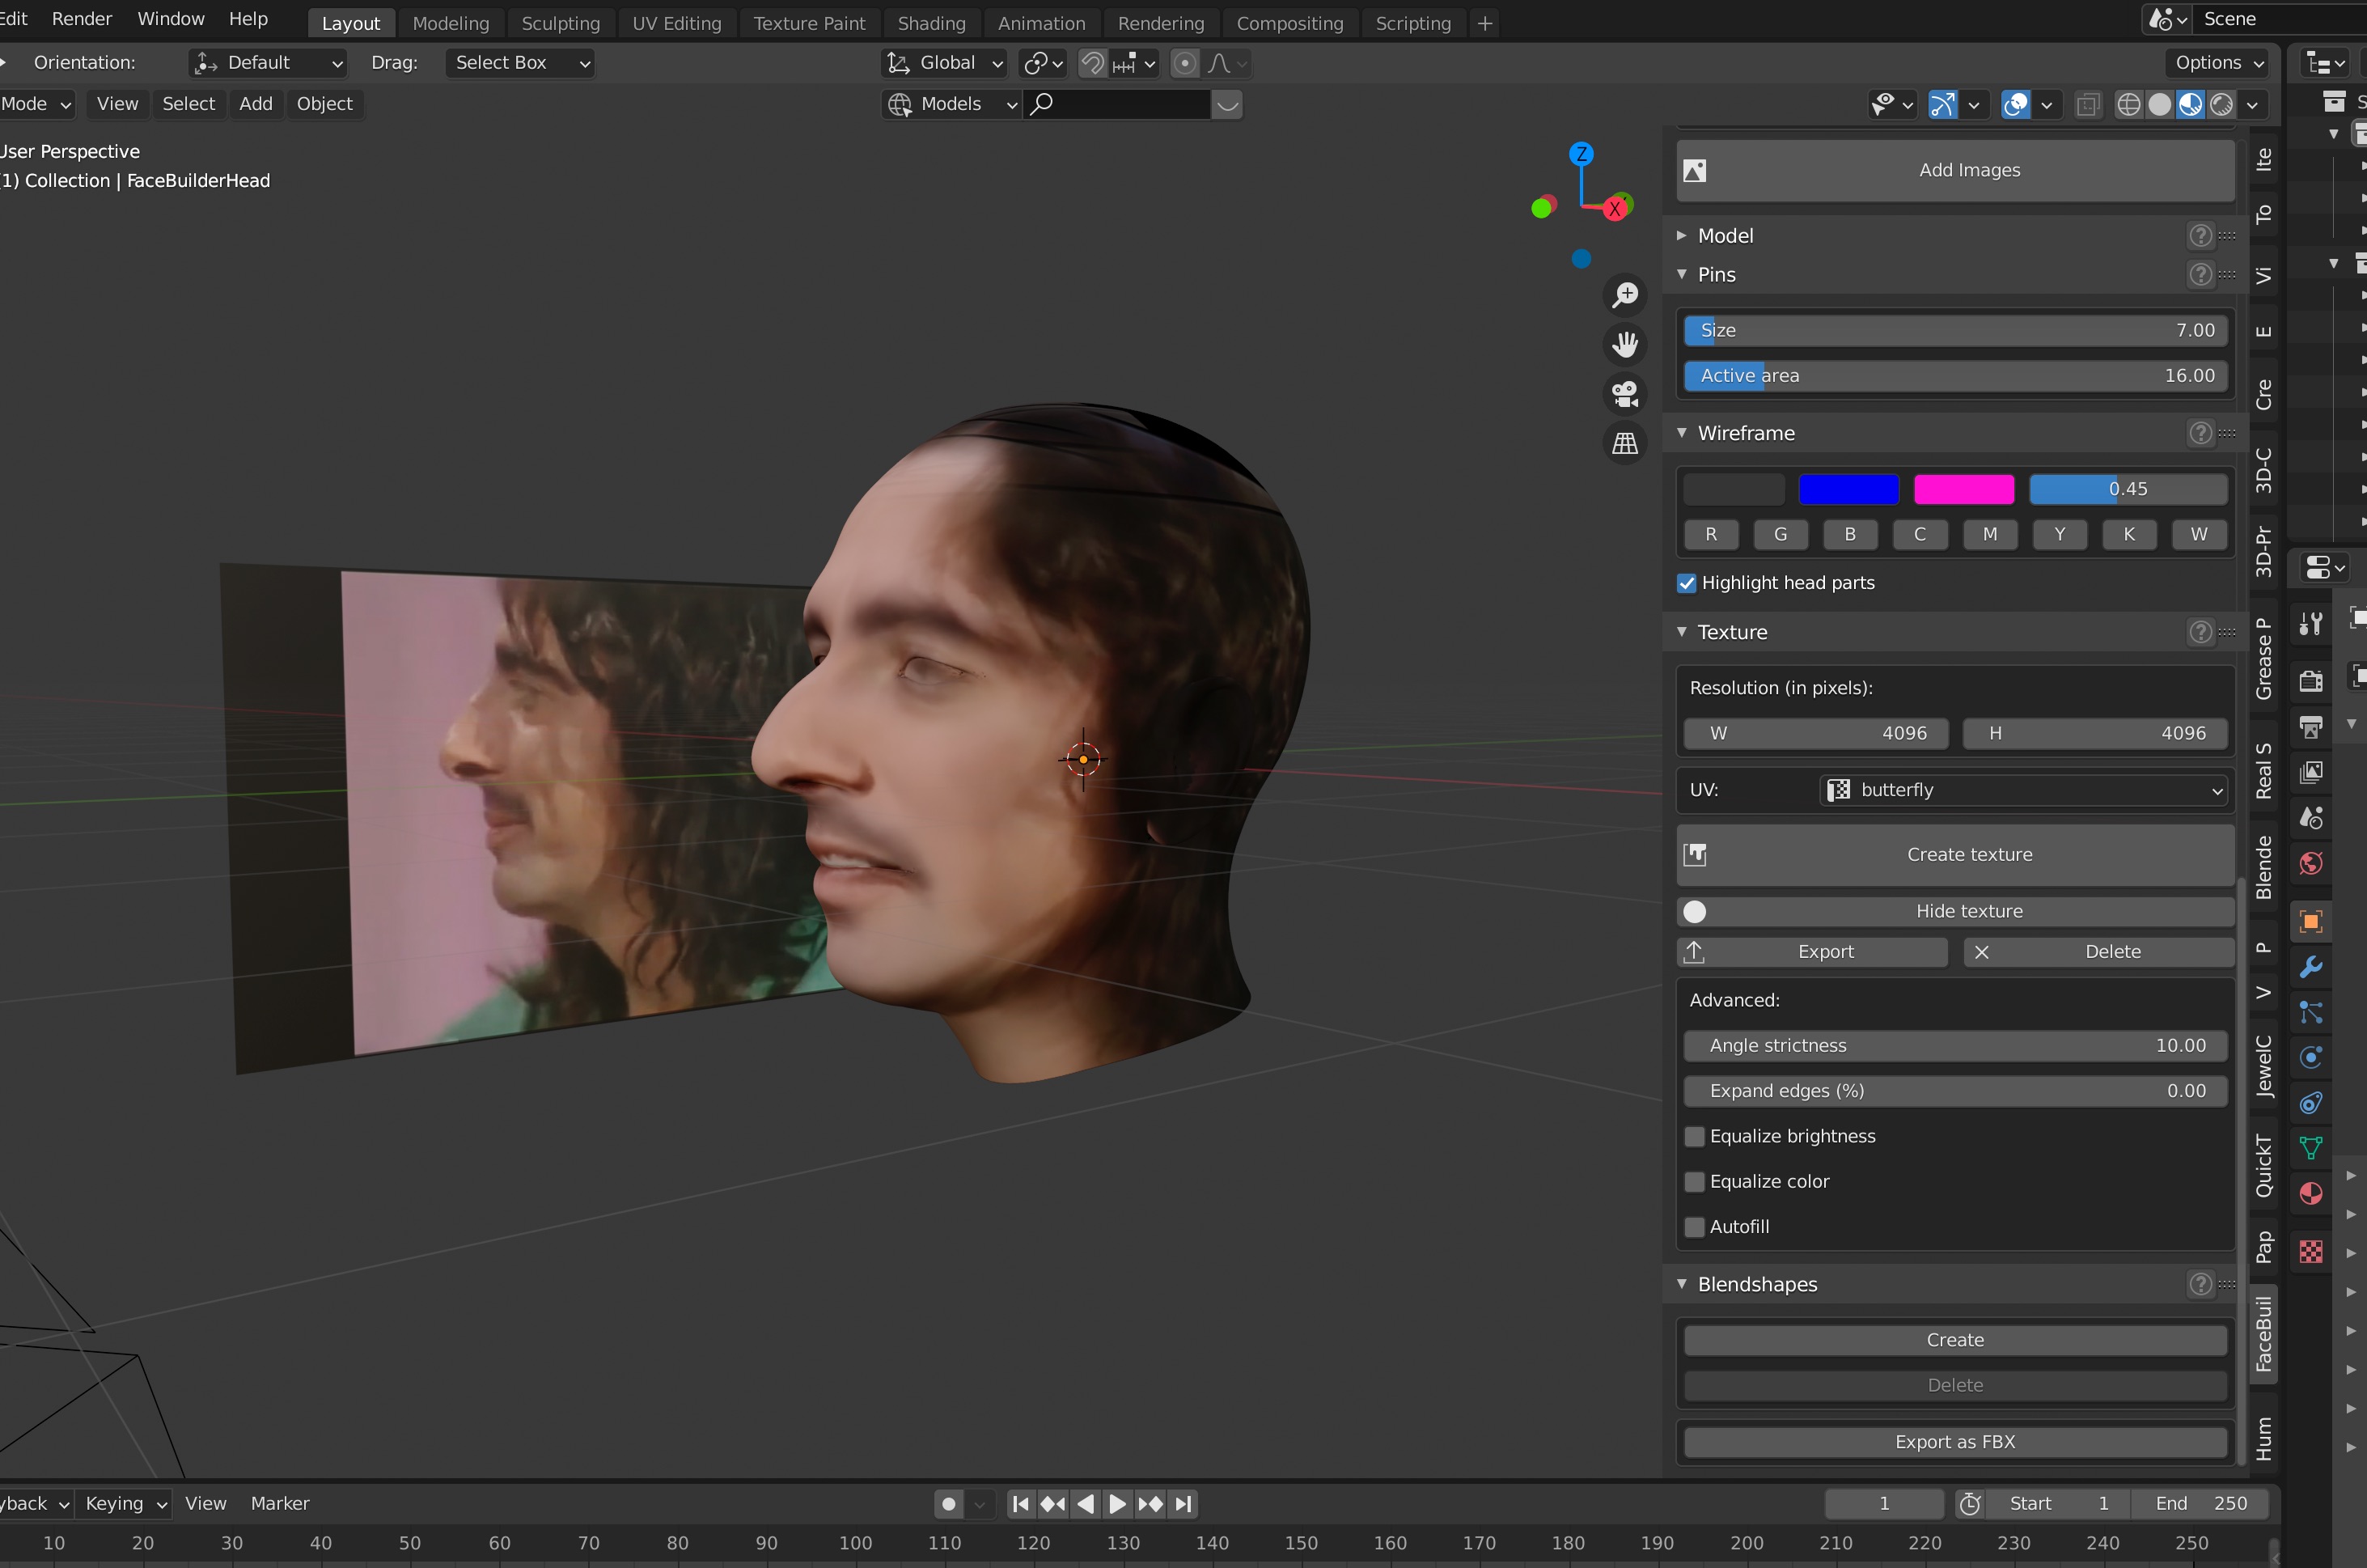
Task: Click the Export as FBX button
Action: click(1954, 1442)
